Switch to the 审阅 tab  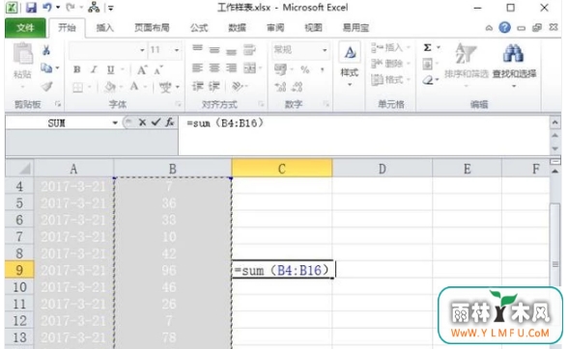point(275,28)
